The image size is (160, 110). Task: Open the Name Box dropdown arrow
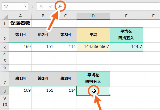(25, 6)
